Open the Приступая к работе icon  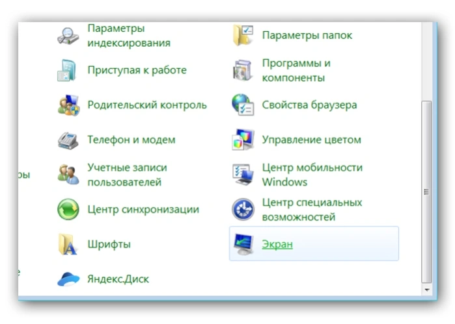point(67,70)
